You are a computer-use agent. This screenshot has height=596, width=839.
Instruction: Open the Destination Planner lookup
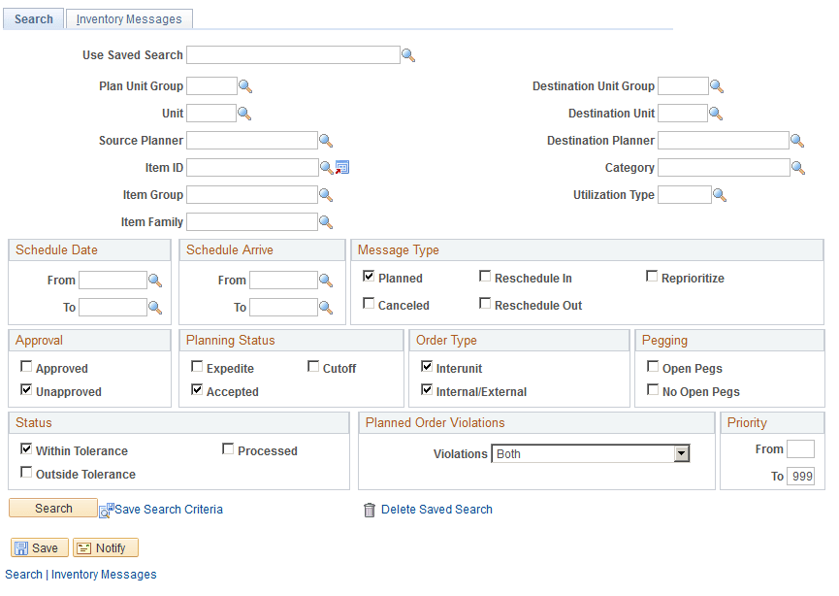pos(798,140)
